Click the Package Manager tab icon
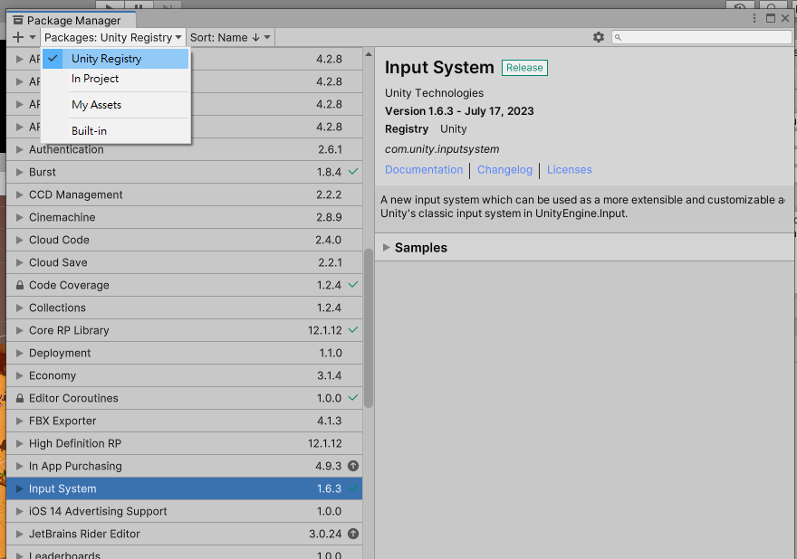 tap(18, 20)
